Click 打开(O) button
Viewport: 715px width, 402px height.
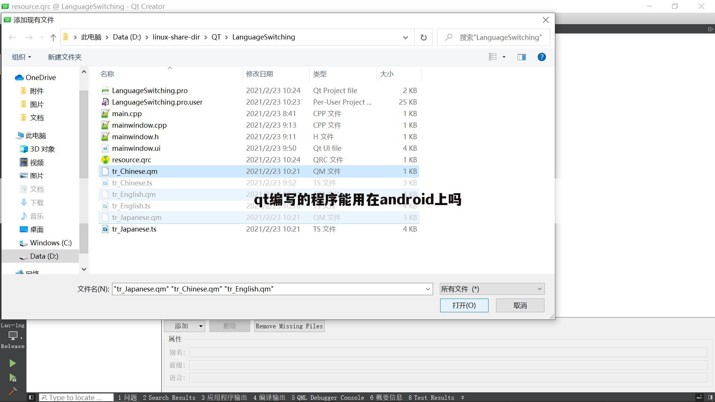point(464,305)
